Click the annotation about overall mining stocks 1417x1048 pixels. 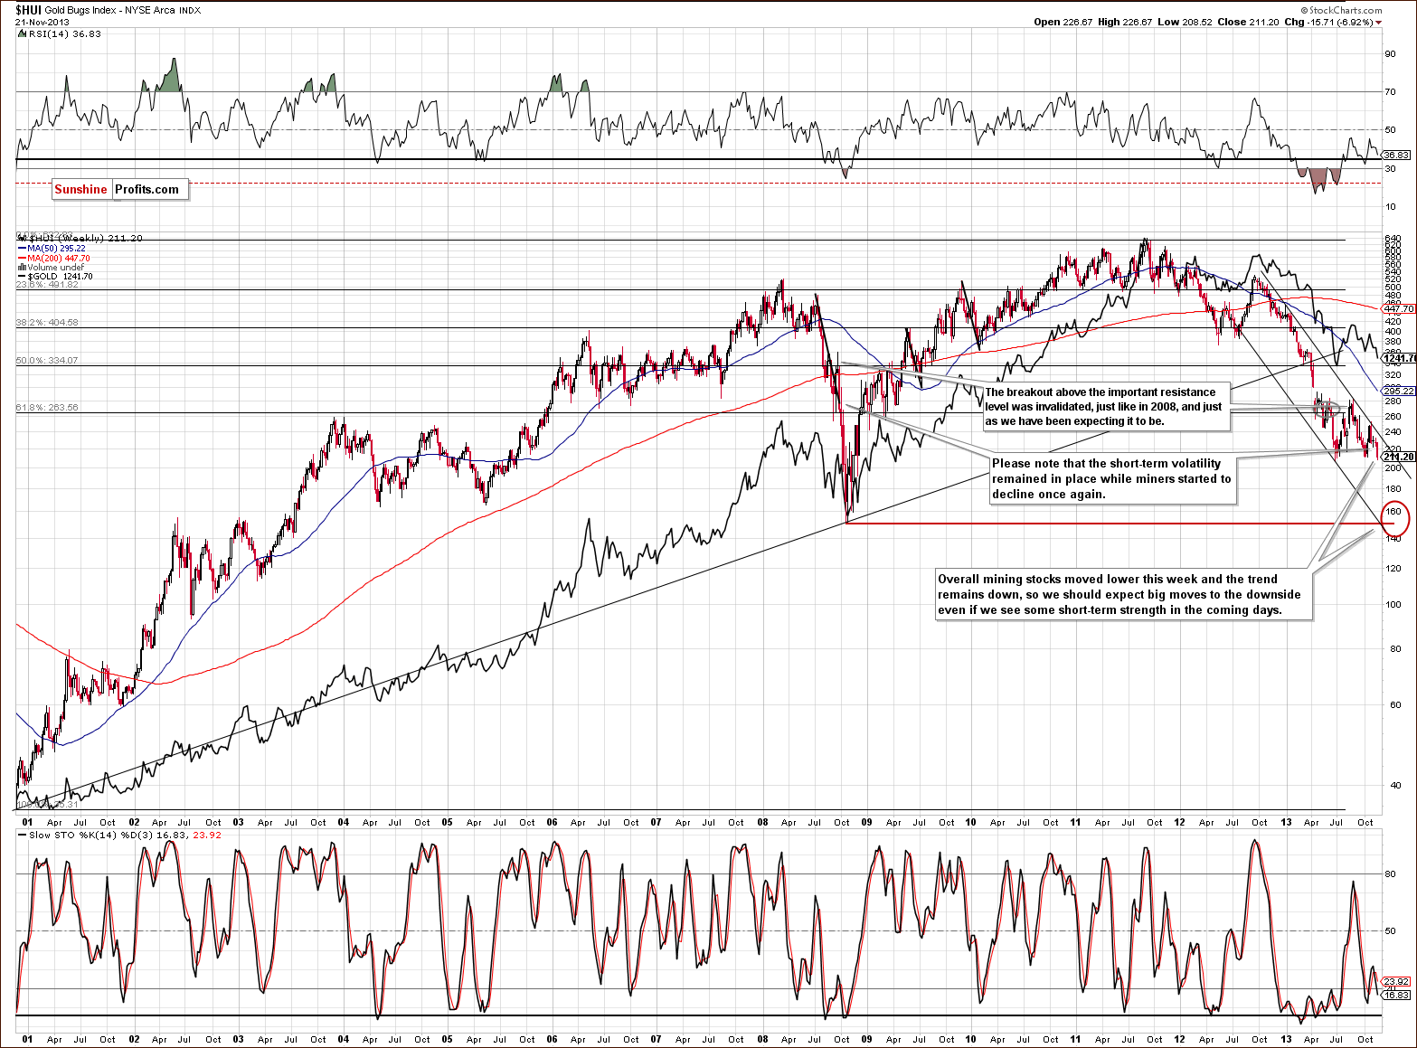[1122, 595]
